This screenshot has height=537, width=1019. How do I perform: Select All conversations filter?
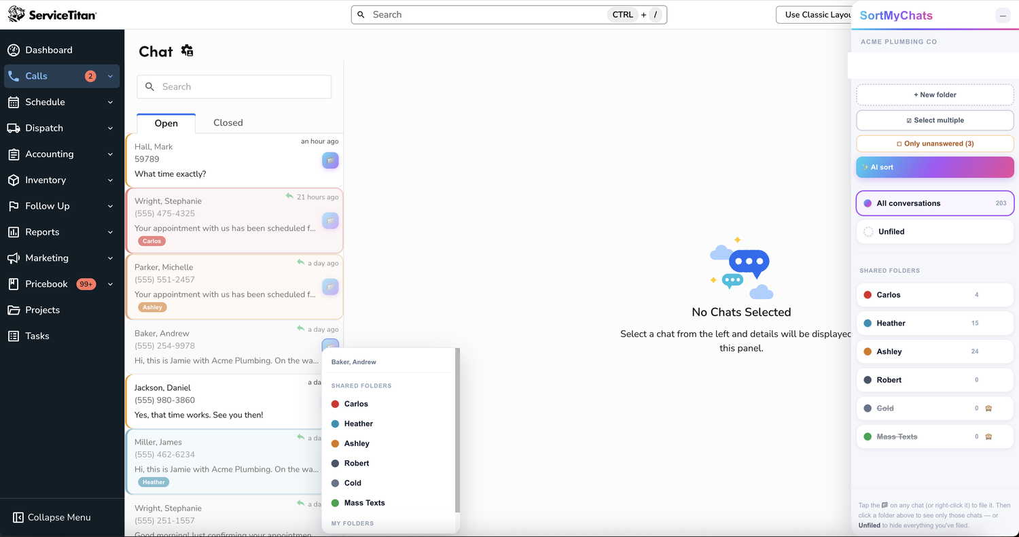tap(935, 203)
